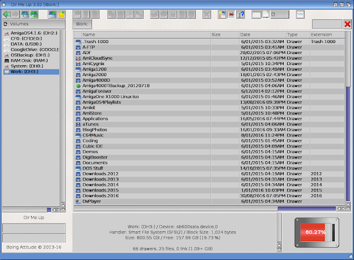Select AmigaOS4.1.6: (DH2:) volume
Viewport: 354px width, 260px height.
[x=32, y=33]
